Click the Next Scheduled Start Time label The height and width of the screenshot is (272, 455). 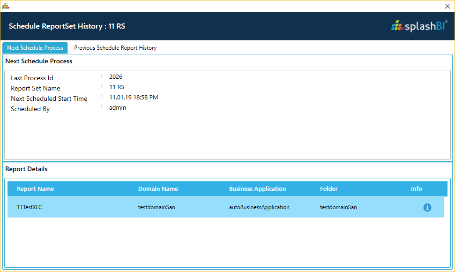pyautogui.click(x=49, y=98)
